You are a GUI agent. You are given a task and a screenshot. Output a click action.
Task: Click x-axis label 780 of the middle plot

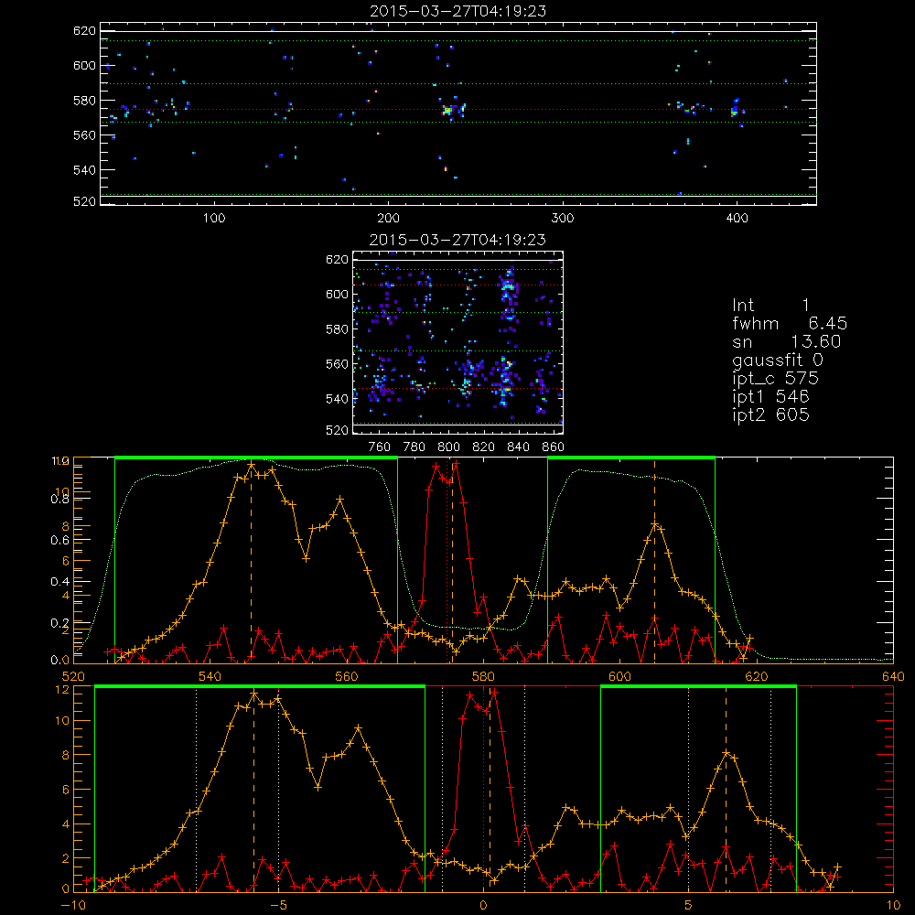(414, 447)
